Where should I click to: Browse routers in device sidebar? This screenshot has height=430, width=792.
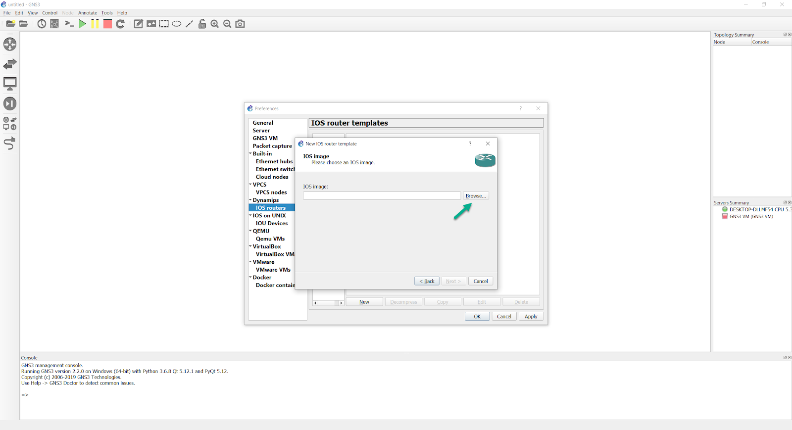10,45
